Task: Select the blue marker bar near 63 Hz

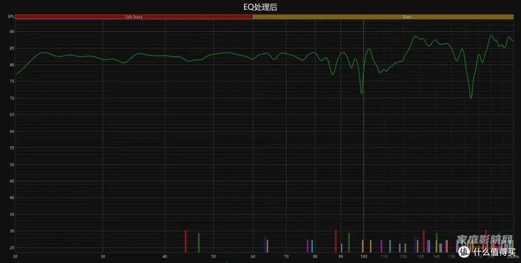Action: tap(265, 244)
